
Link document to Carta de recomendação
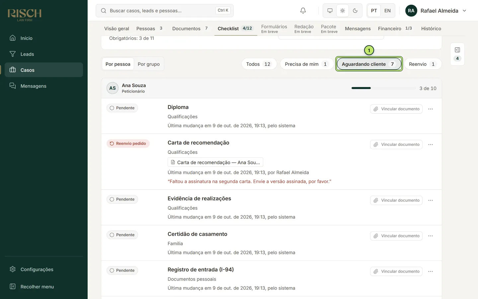396,145
